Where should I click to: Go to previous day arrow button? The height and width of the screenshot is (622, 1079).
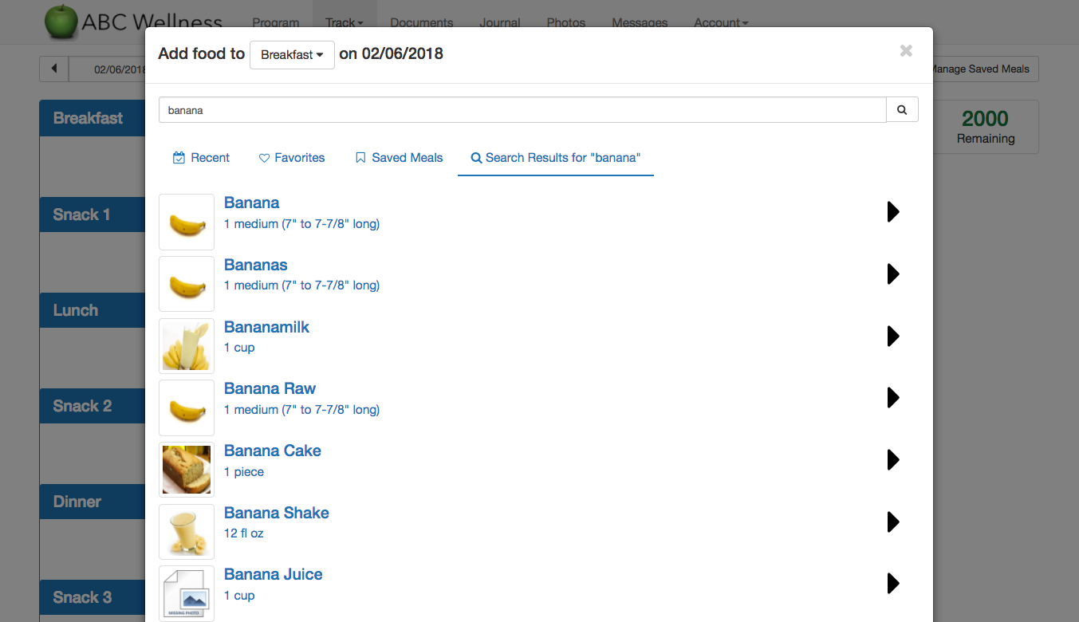point(54,69)
